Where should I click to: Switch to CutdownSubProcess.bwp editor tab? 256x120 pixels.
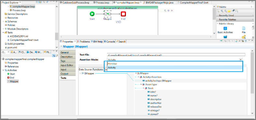tap(74, 3)
